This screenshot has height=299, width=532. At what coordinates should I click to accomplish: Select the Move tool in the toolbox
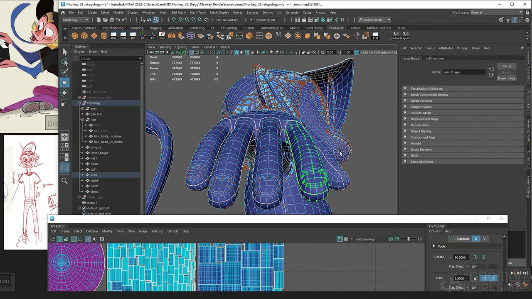[64, 82]
